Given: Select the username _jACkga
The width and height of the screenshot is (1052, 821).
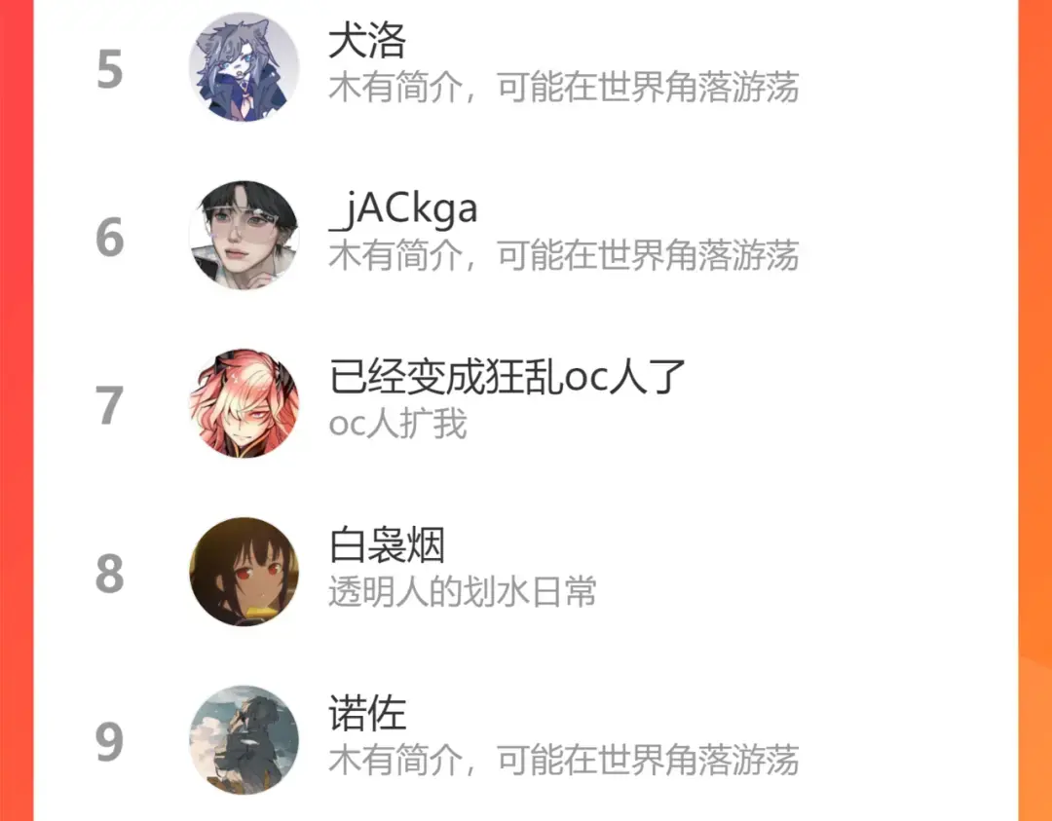Looking at the screenshot, I should pos(403,210).
